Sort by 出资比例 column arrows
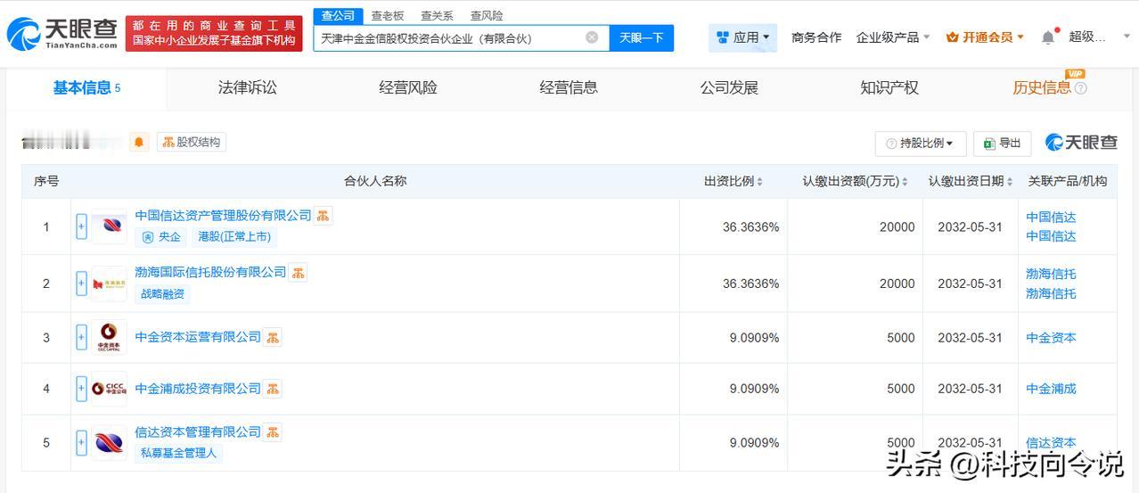The image size is (1139, 493). point(760,181)
